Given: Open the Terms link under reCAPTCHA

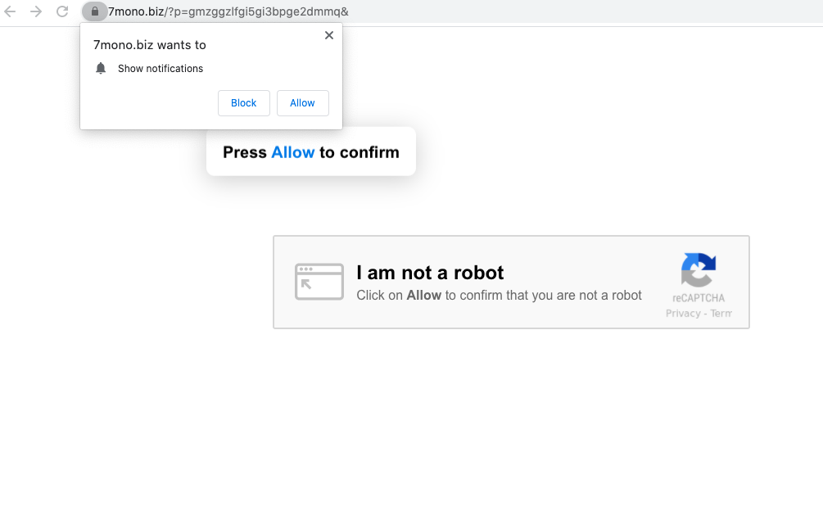Looking at the screenshot, I should 720,314.
